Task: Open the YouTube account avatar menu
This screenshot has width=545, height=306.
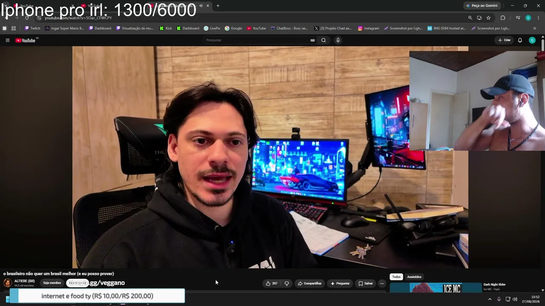Action: click(532, 40)
